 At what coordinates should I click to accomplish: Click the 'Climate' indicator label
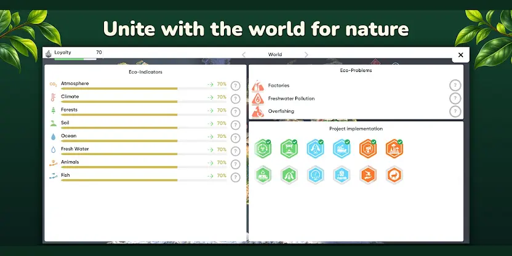pyautogui.click(x=70, y=97)
